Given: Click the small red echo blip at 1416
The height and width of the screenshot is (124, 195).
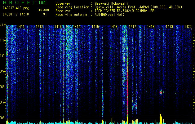Looking at the screenshot, I should (x=112, y=92).
